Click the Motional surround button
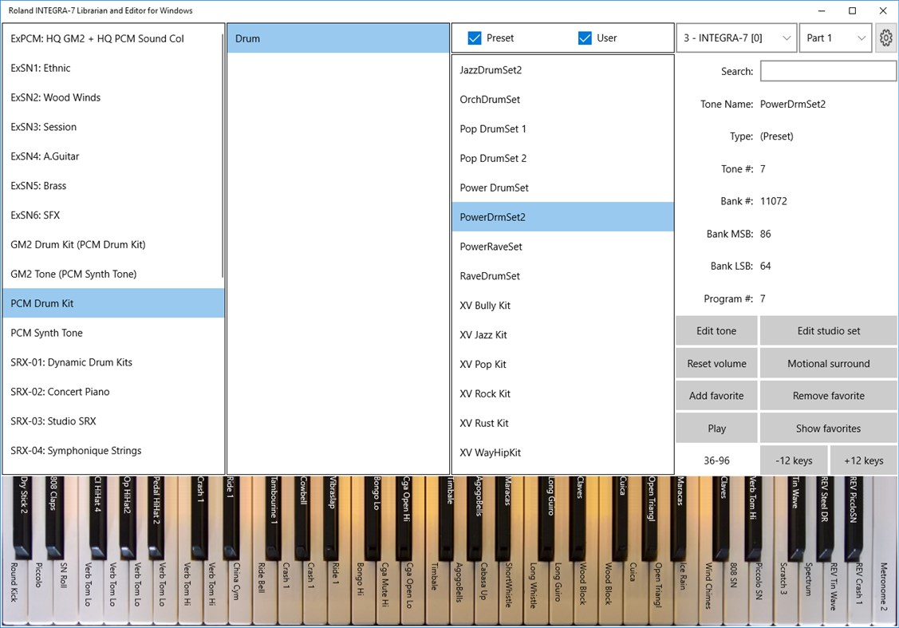899x628 pixels. 828,363
